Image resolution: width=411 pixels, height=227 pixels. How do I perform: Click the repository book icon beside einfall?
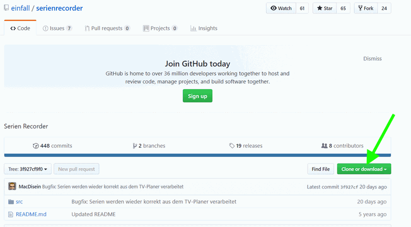pyautogui.click(x=6, y=8)
